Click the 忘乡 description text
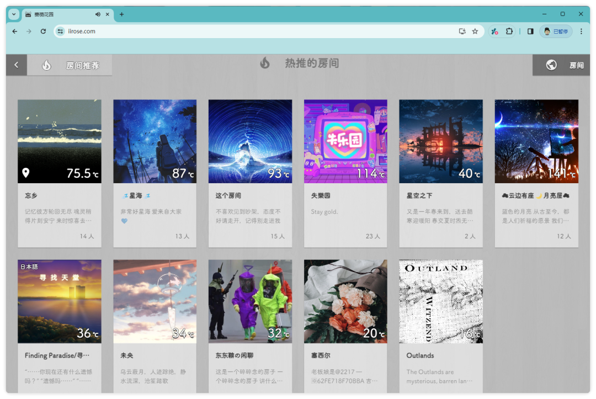Screen dimensions: 596x399 (58, 216)
